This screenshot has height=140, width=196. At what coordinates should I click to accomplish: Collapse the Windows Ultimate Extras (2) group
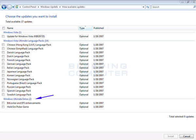[x=18, y=99]
